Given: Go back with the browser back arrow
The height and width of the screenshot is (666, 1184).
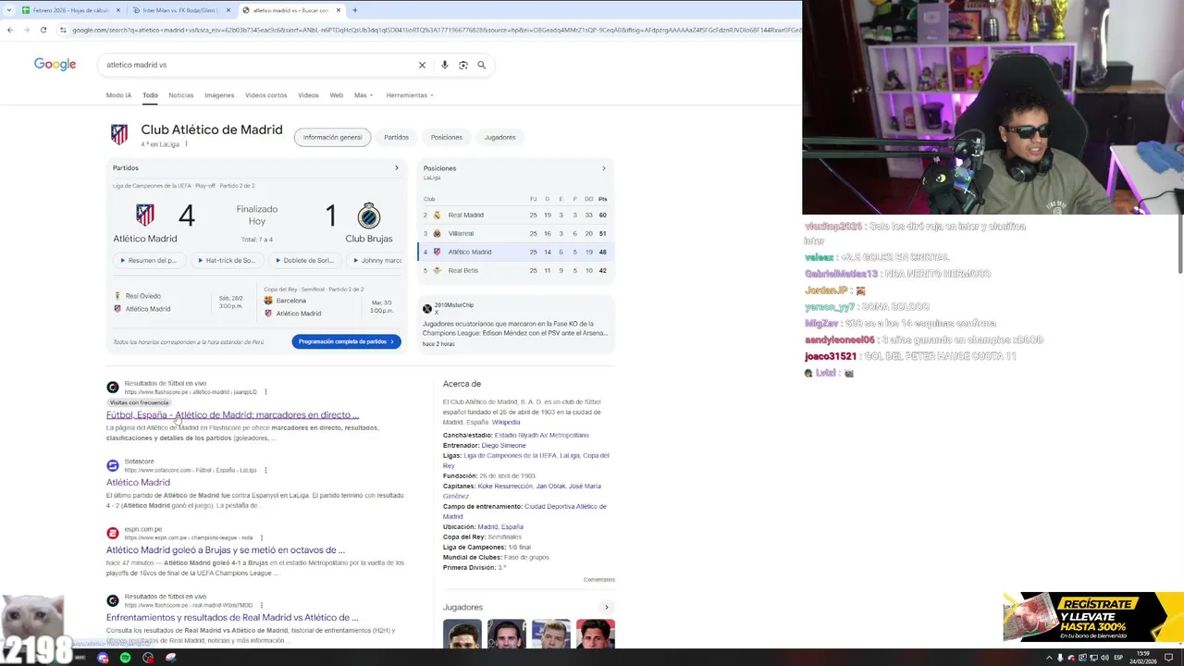Looking at the screenshot, I should click(x=10, y=30).
